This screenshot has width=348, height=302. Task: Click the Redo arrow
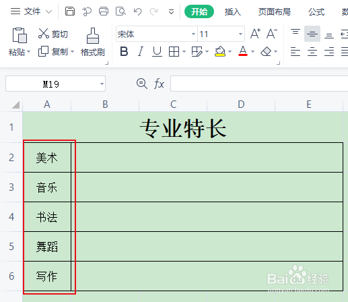154,11
